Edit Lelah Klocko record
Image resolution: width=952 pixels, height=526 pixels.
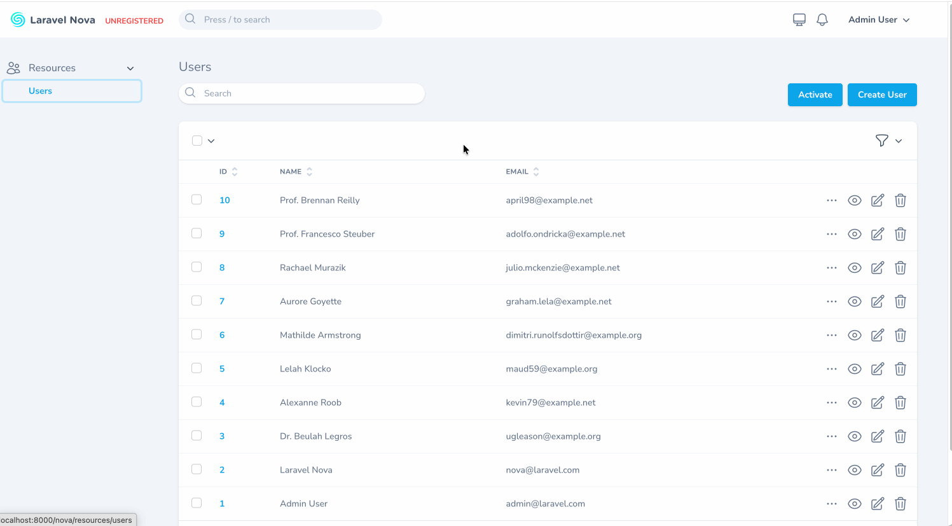pos(878,369)
